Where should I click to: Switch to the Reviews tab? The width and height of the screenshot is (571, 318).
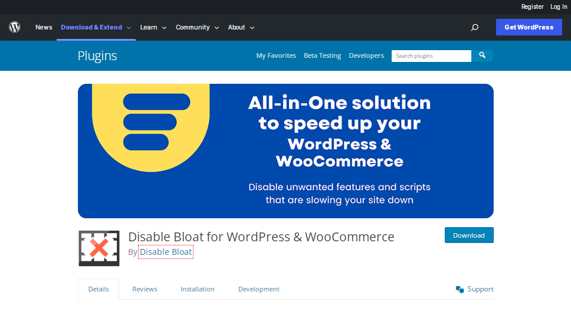tap(145, 289)
